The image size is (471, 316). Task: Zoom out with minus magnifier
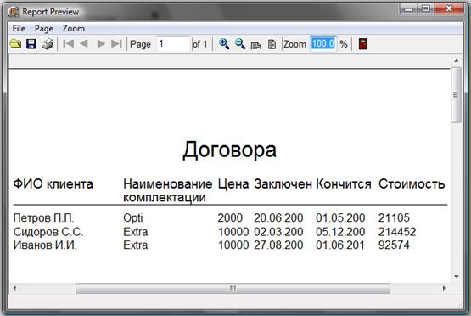240,44
